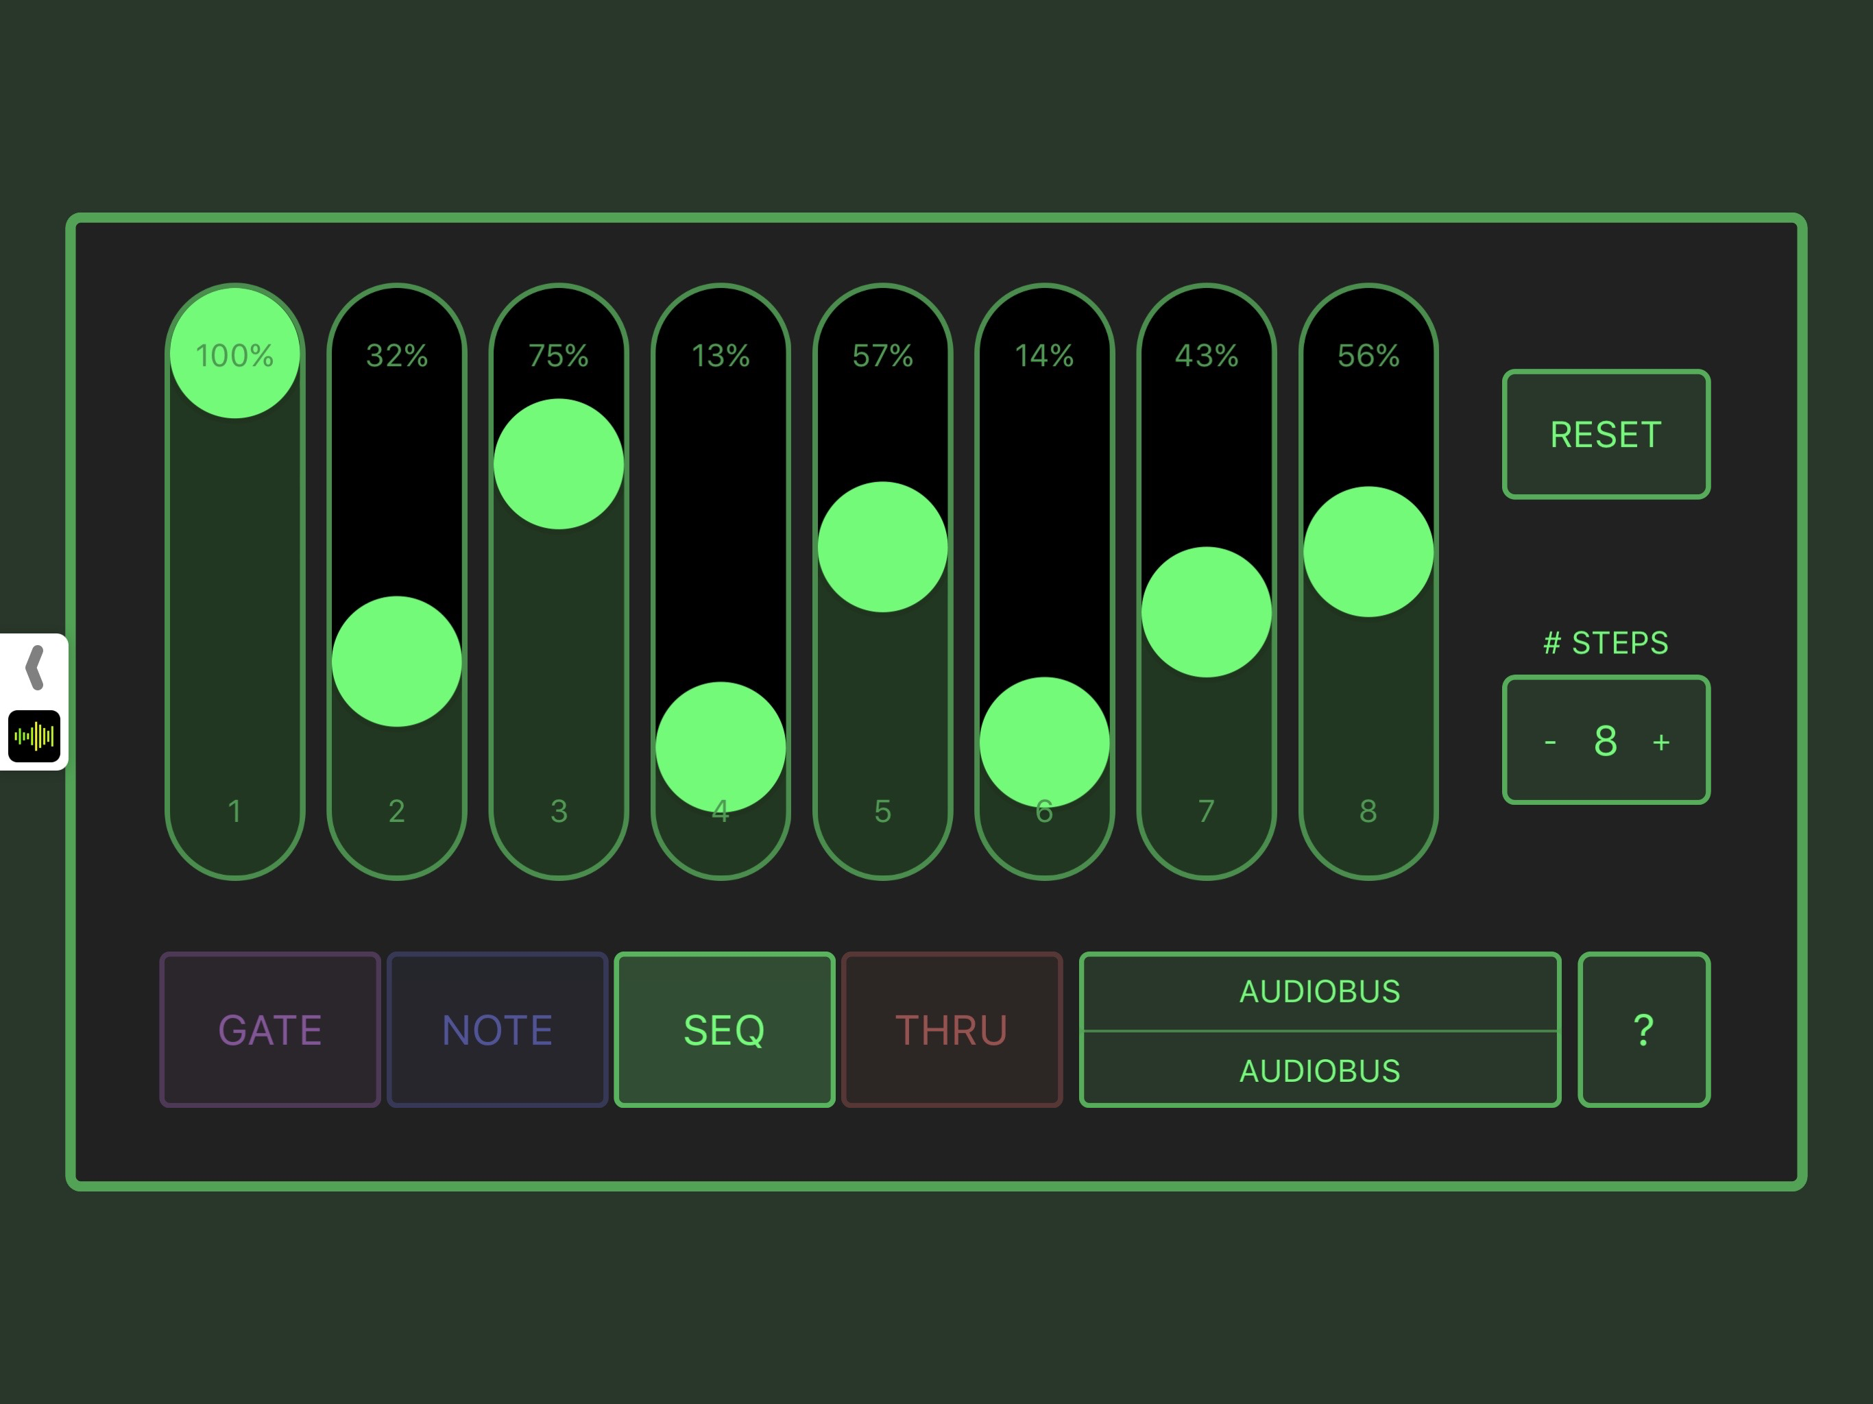Decrease the step count with minus
This screenshot has width=1873, height=1404.
[x=1551, y=740]
